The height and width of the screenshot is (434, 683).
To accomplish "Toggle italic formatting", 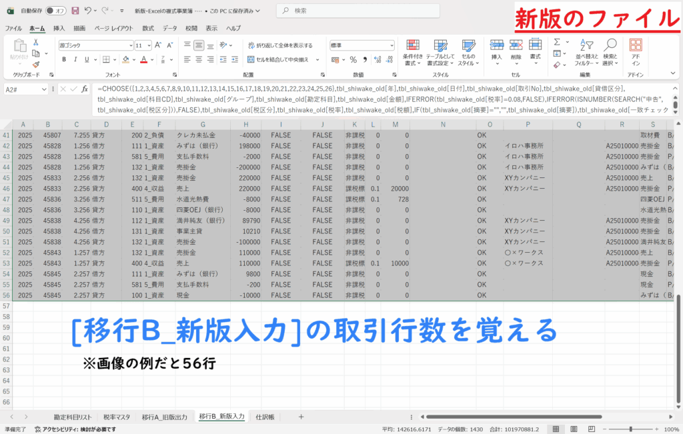I will coord(75,59).
